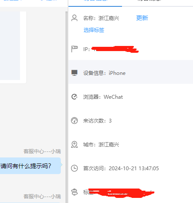Switch to the blue underlined active tab
The width and height of the screenshot is (193, 203).
click(x=95, y=2)
